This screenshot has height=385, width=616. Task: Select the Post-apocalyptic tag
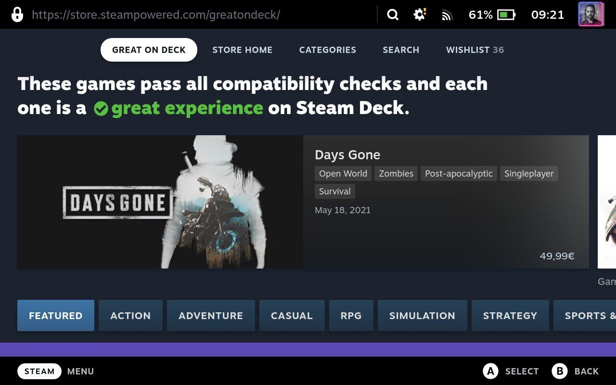coord(459,174)
